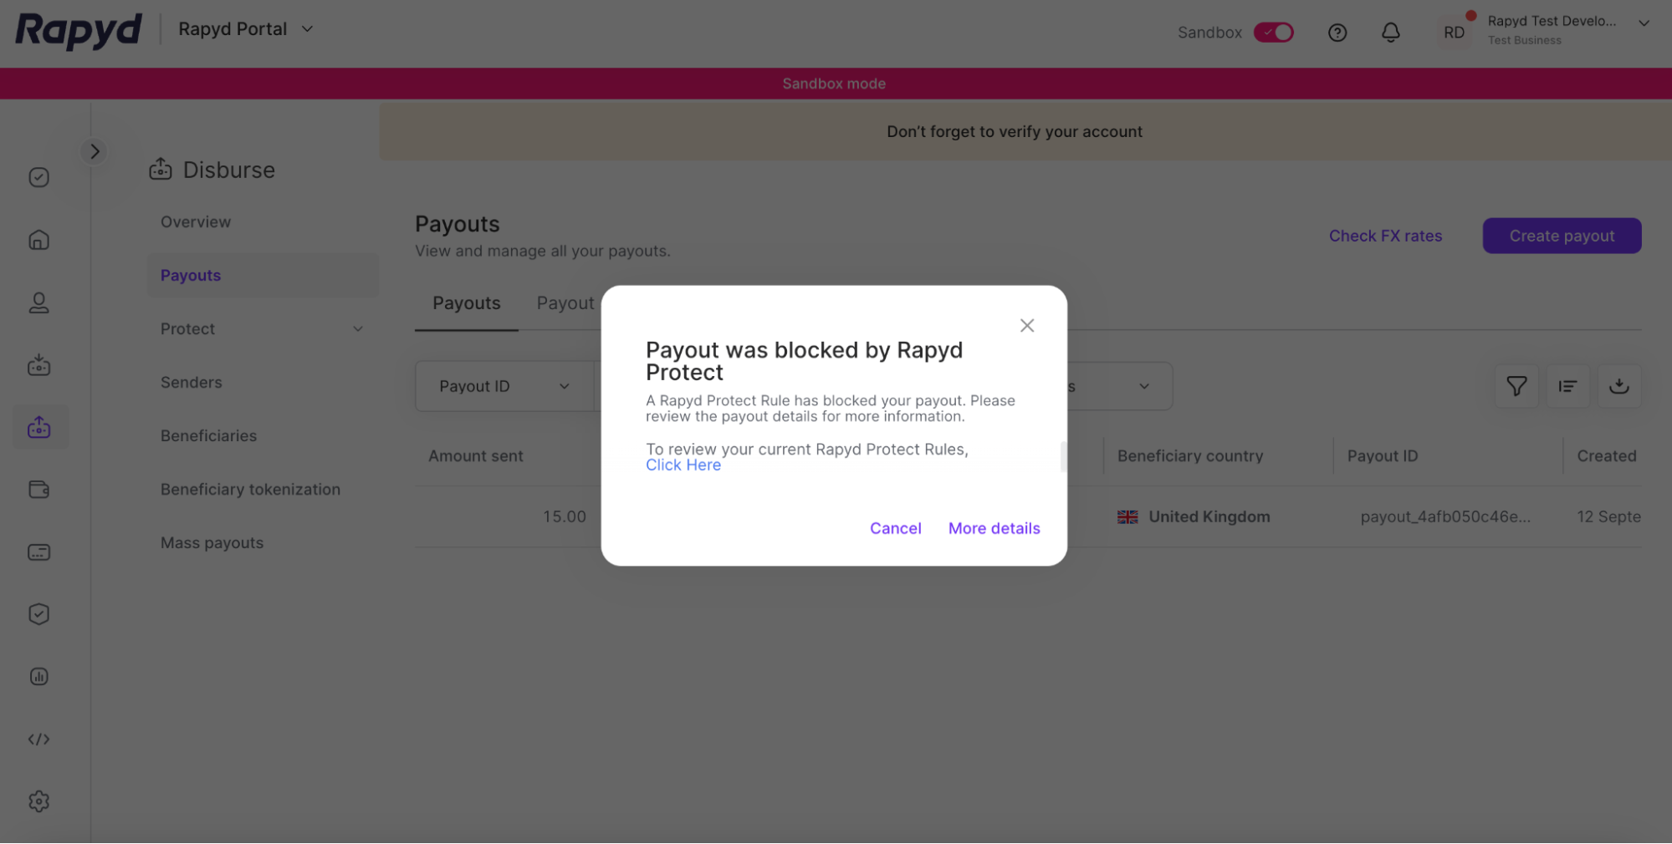
Task: Click the export download icon
Action: tap(1620, 386)
